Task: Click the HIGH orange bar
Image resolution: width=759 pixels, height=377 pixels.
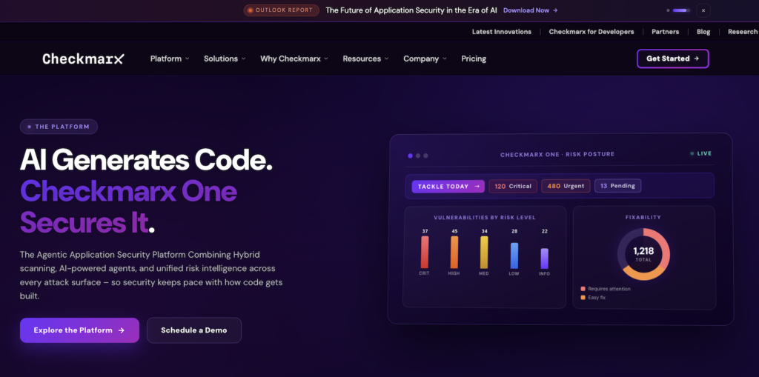Action: pyautogui.click(x=454, y=252)
